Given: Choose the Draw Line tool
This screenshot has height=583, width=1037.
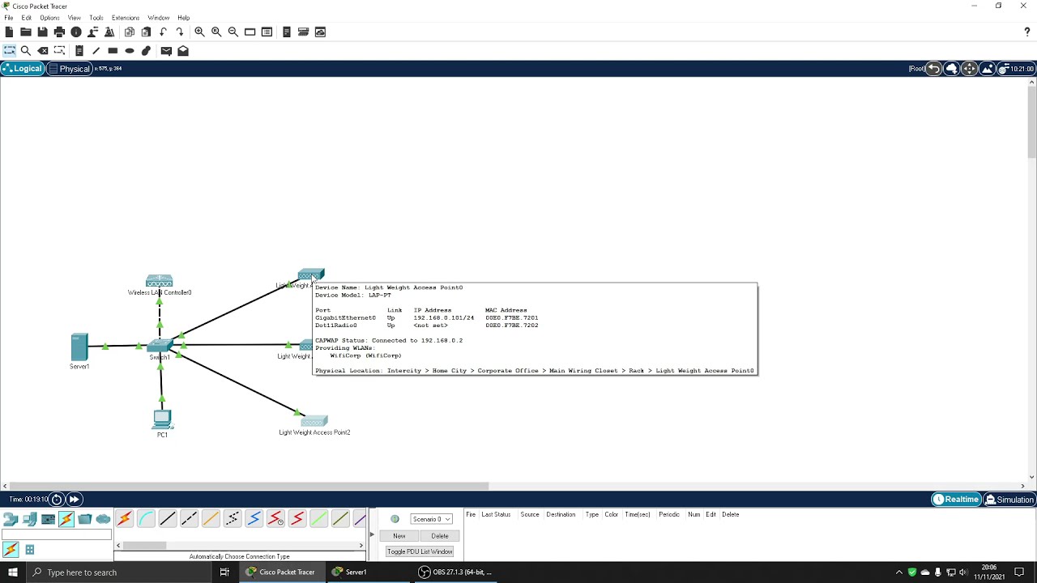Looking at the screenshot, I should (96, 50).
